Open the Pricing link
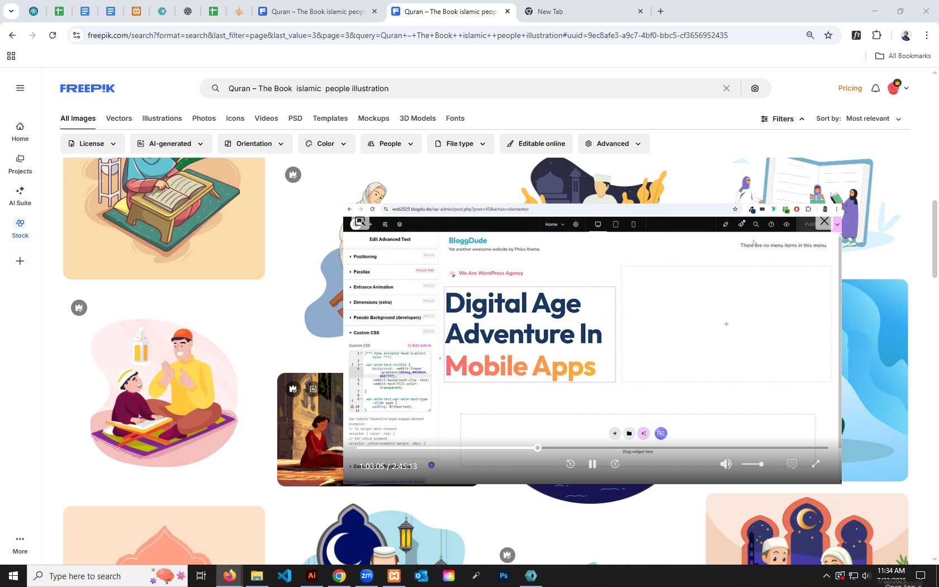Viewport: 939px width, 587px height. click(850, 88)
